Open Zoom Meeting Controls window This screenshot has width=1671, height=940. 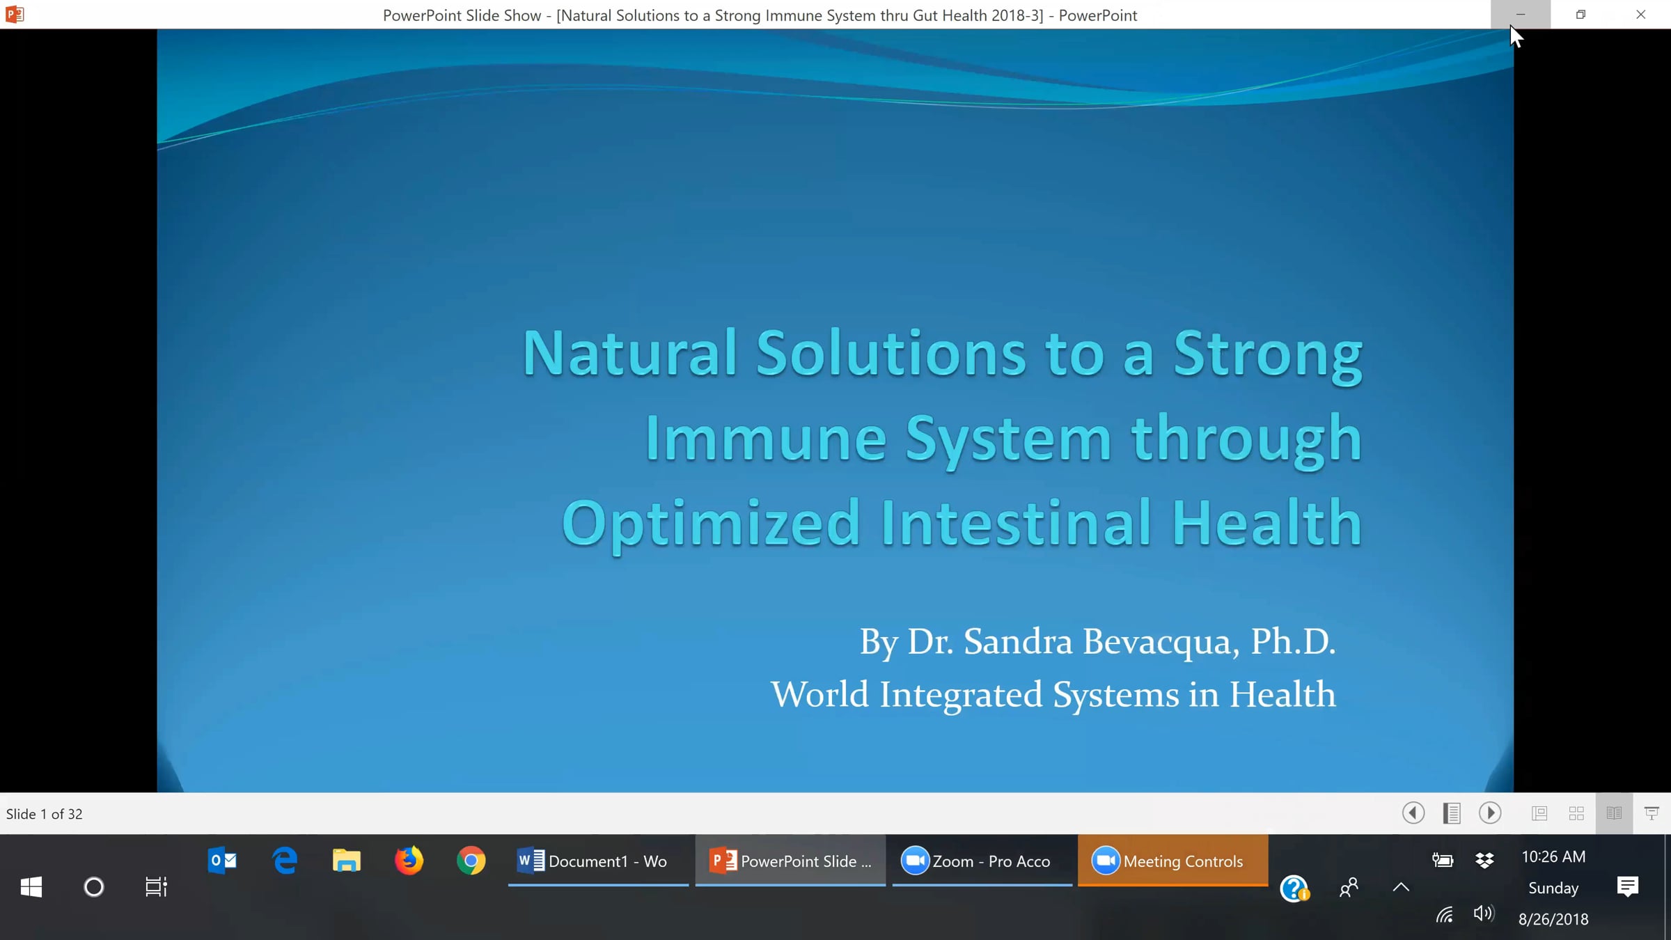1172,861
